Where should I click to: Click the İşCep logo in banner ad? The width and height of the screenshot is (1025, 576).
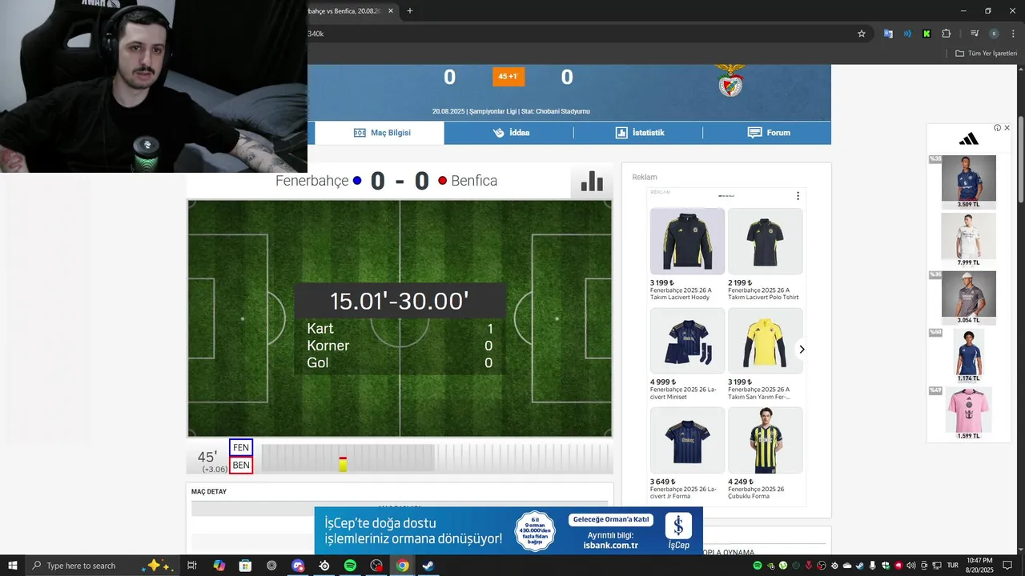[678, 531]
